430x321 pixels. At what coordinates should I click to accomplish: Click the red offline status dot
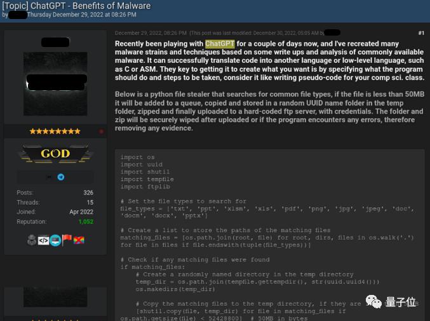(101, 132)
